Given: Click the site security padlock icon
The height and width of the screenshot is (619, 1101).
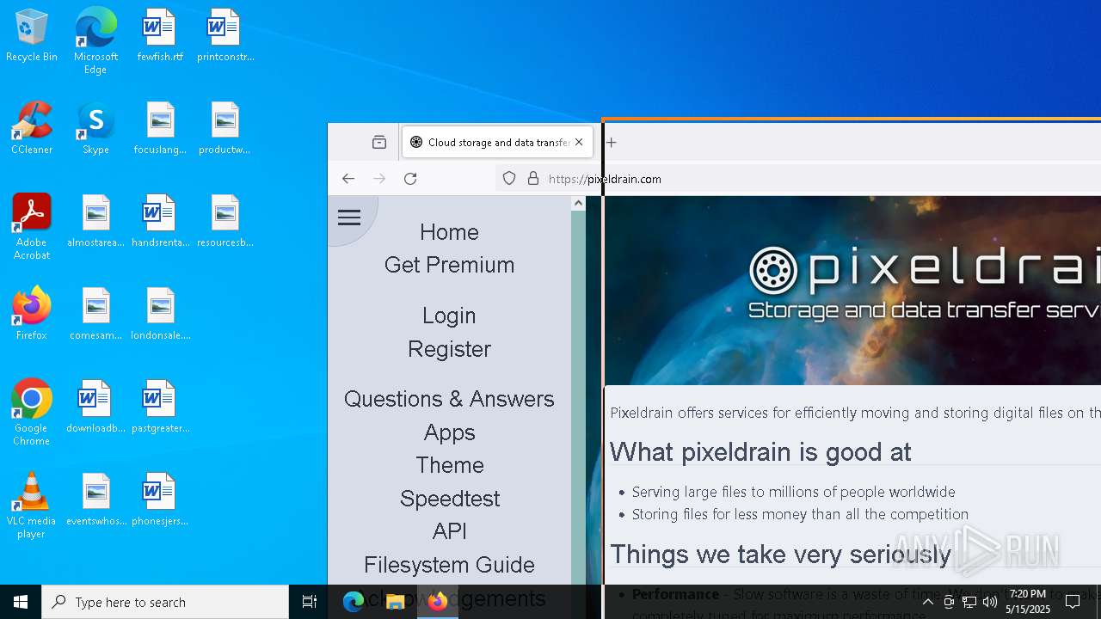Looking at the screenshot, I should click(533, 179).
